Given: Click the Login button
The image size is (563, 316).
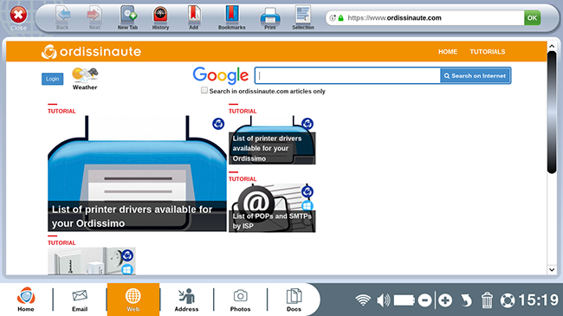Looking at the screenshot, I should [x=53, y=79].
